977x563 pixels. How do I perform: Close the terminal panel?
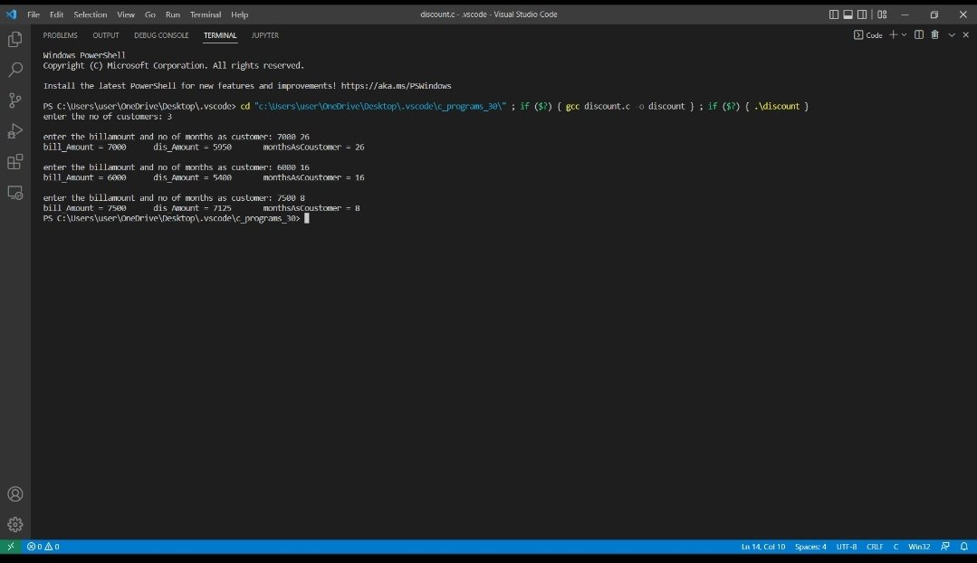click(966, 35)
